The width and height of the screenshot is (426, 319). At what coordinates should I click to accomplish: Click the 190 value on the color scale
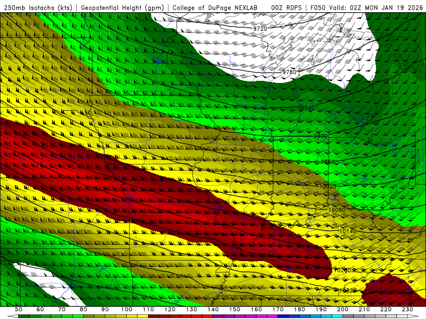tap(321, 309)
